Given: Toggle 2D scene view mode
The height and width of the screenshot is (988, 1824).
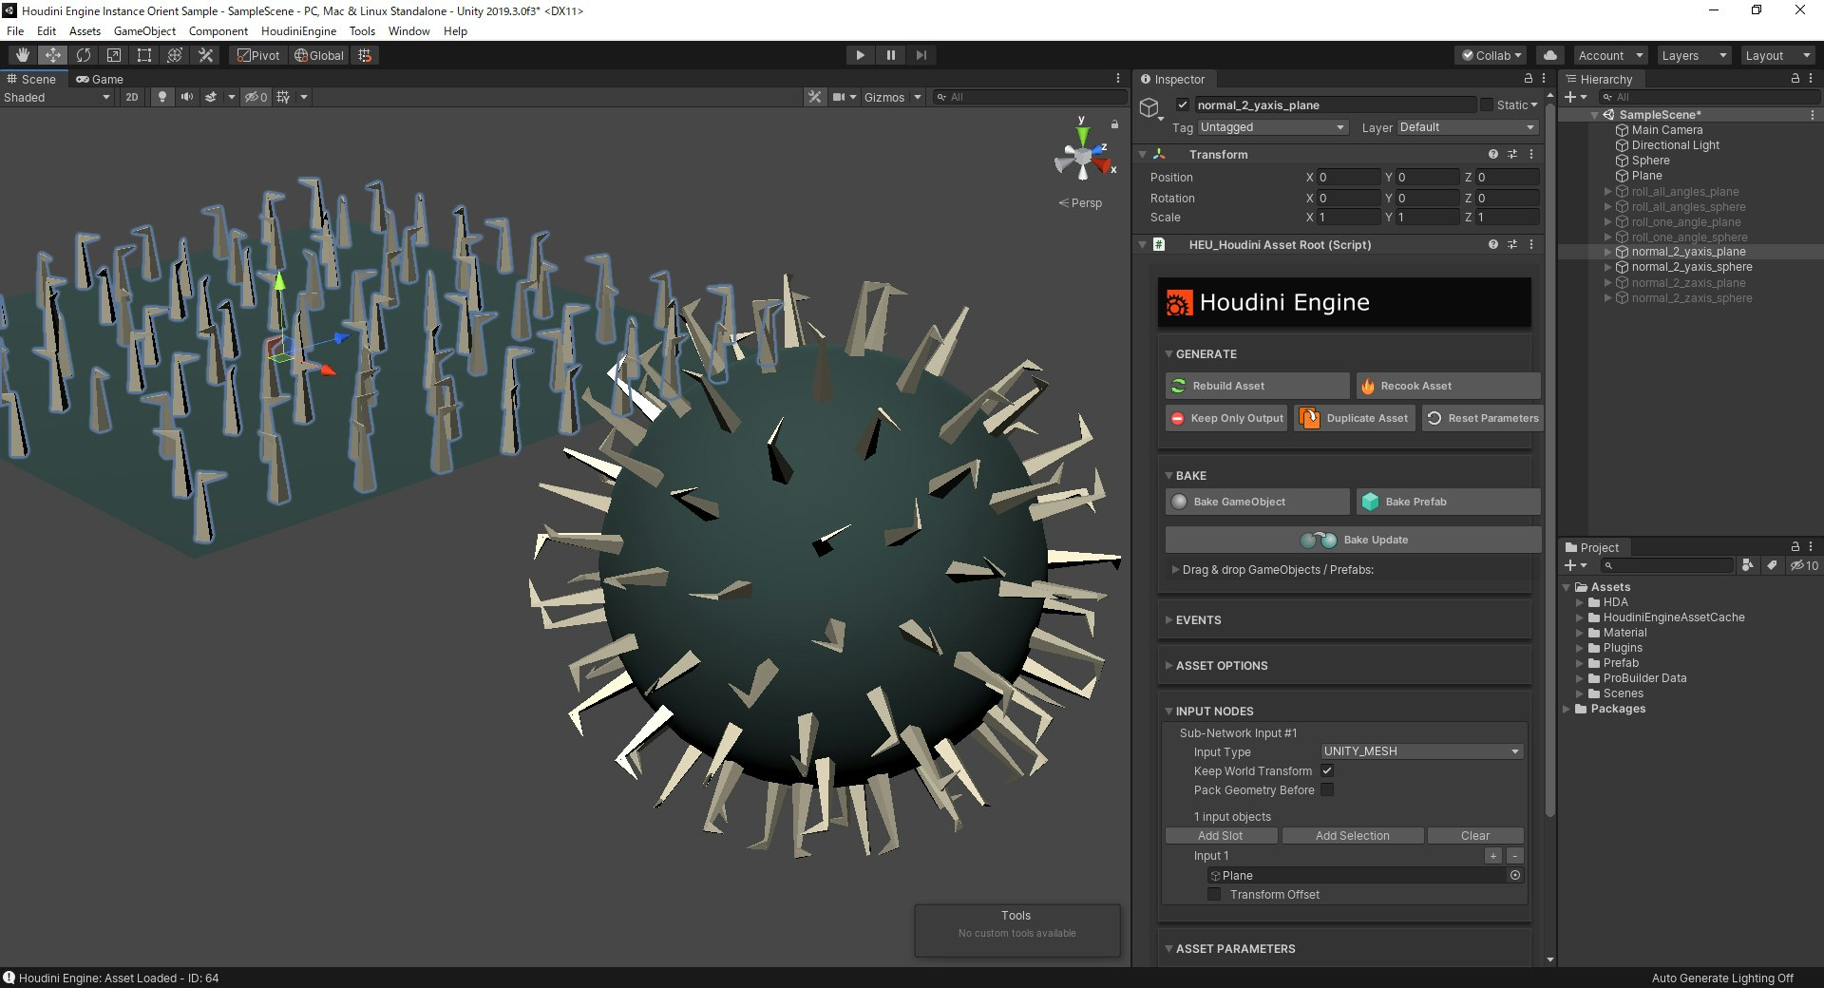Looking at the screenshot, I should point(132,97).
